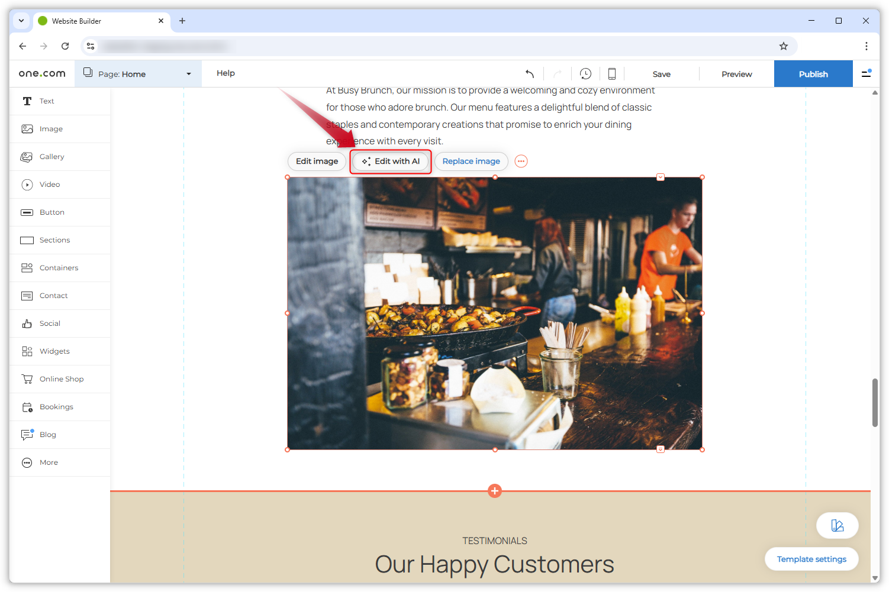
Task: Add a new section with the plus icon
Action: (x=495, y=490)
